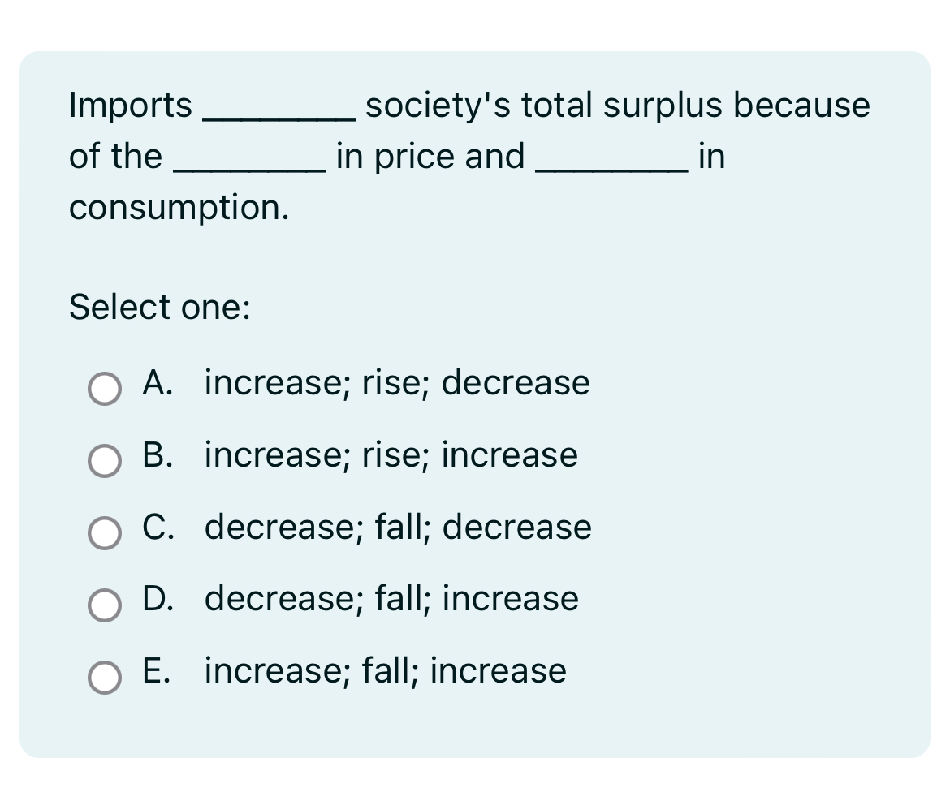The image size is (950, 801).
Task: Click the letter label "C."
Action: pyautogui.click(x=158, y=527)
